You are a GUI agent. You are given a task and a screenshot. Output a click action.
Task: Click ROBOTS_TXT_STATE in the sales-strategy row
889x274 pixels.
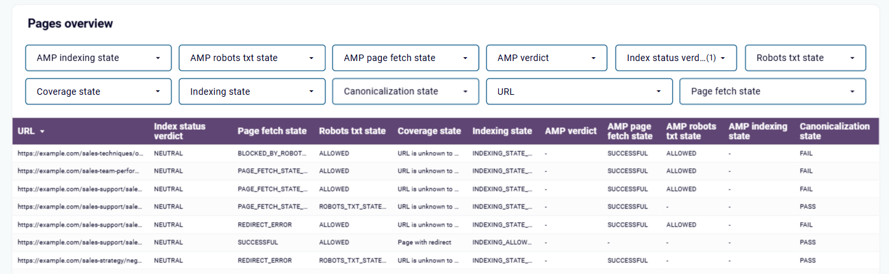point(353,260)
